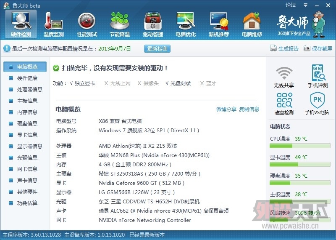The image size is (336, 240).
Task: Click 复制信息 copy info link
Action: (x=249, y=109)
